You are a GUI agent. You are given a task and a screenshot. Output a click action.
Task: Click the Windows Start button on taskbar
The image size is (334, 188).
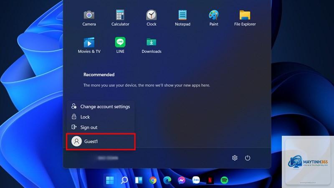pos(110,180)
